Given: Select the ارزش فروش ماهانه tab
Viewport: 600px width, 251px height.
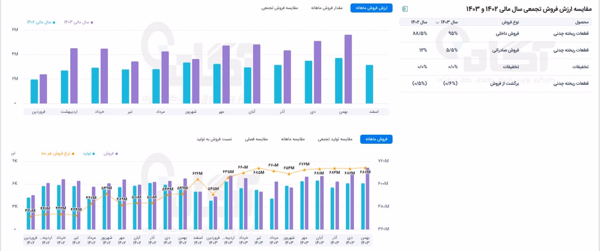Looking at the screenshot, I should [x=371, y=8].
